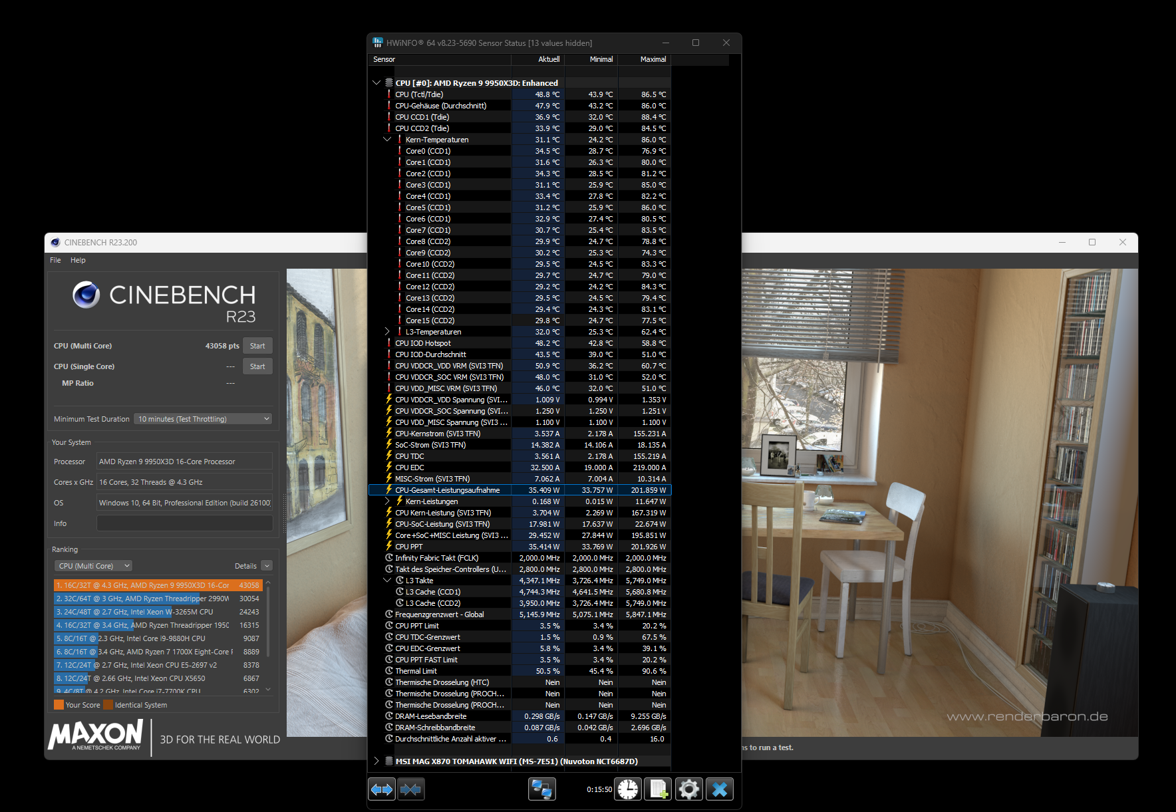The height and width of the screenshot is (812, 1176).
Task: Select Thermische Drosselung (HTC) row
Action: click(519, 682)
